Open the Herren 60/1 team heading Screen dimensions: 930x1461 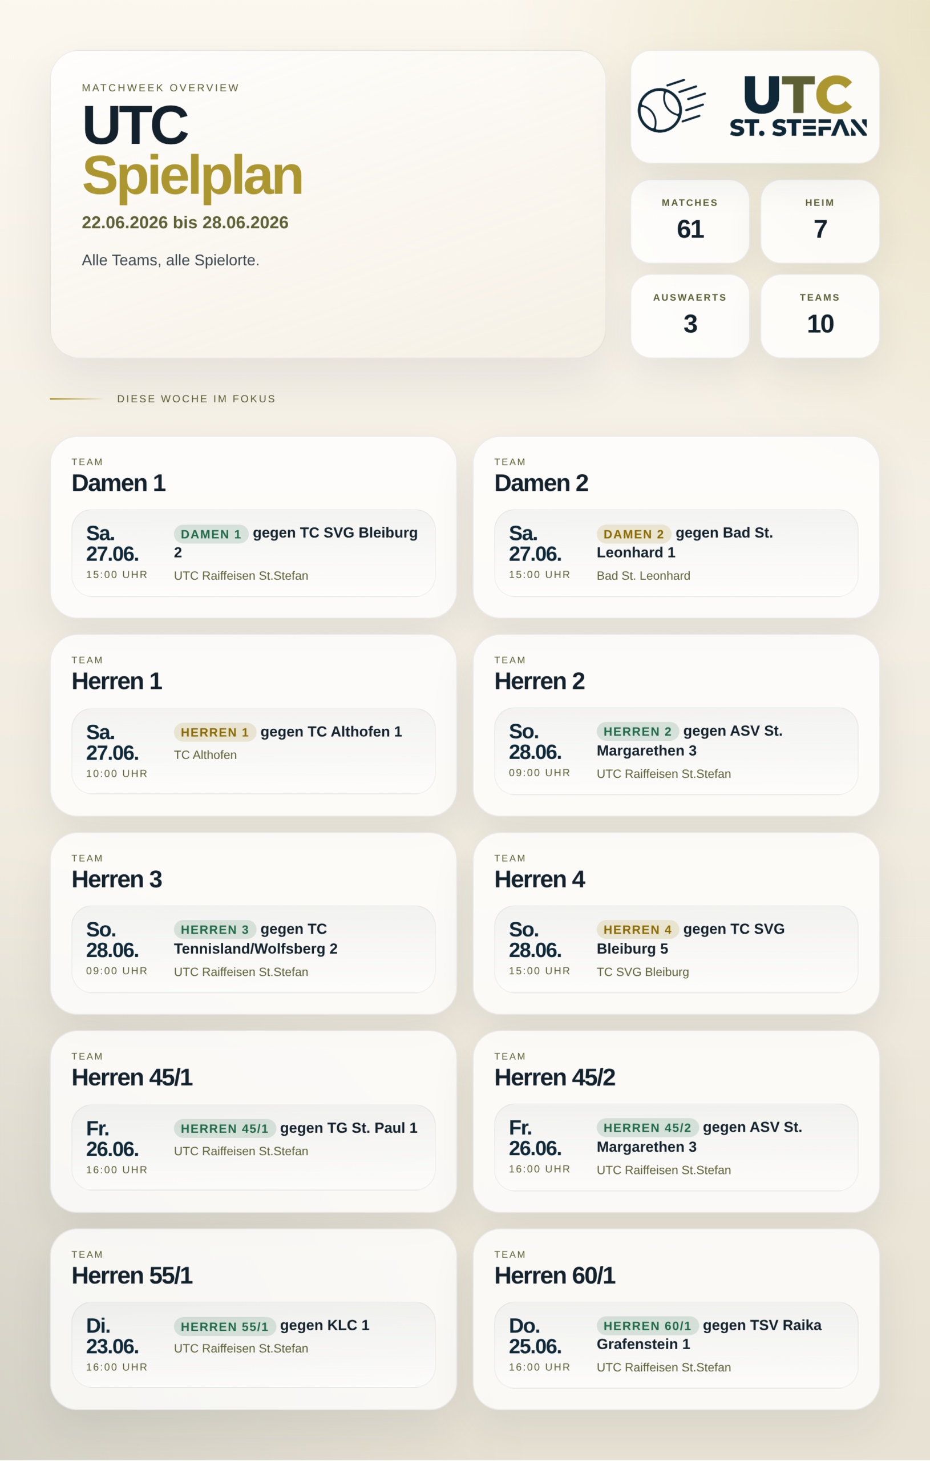click(x=555, y=1276)
